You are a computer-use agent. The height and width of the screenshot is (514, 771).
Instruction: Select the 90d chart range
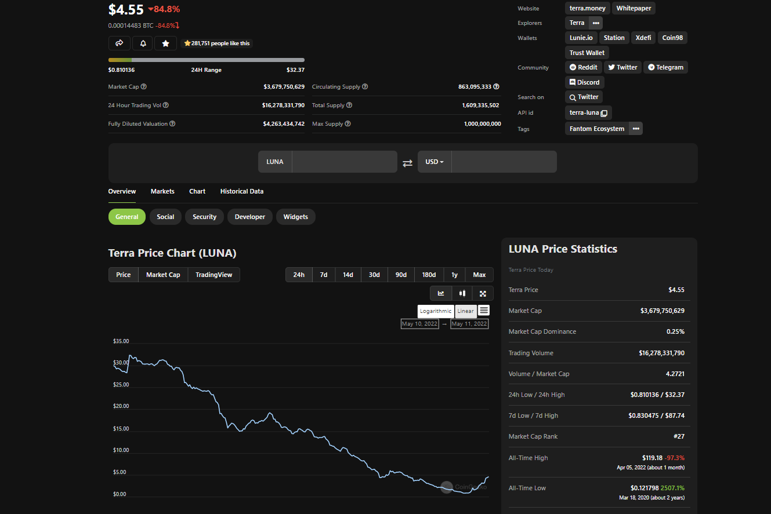tap(401, 275)
